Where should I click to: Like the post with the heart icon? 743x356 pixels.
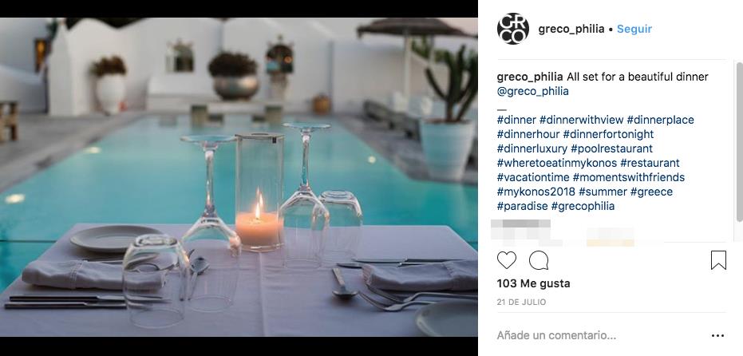pos(506,260)
